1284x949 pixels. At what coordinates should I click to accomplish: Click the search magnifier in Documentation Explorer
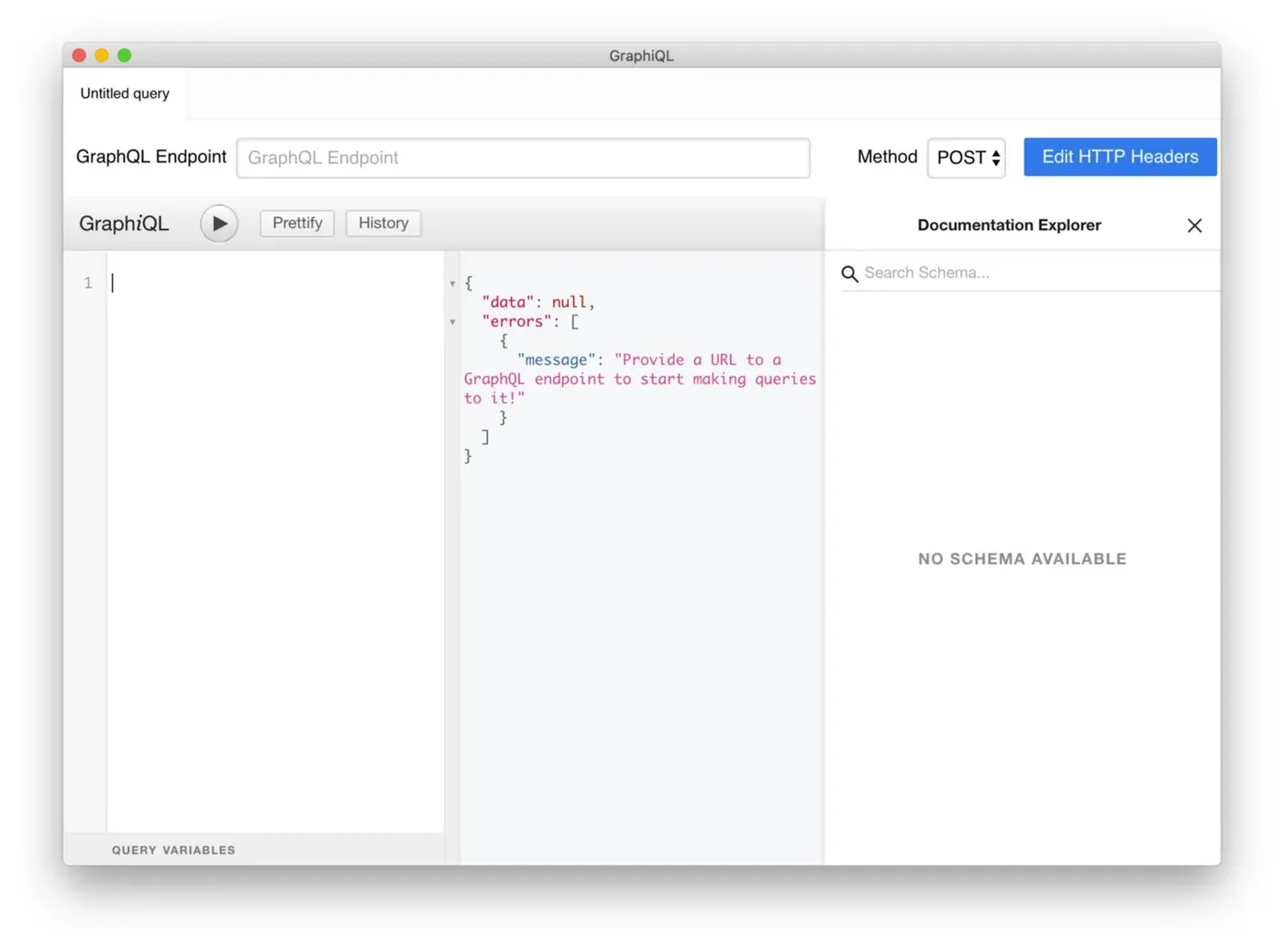coord(850,273)
